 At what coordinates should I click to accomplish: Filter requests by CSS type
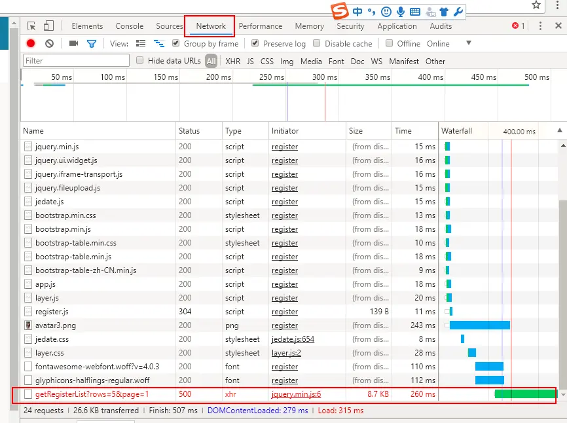267,61
